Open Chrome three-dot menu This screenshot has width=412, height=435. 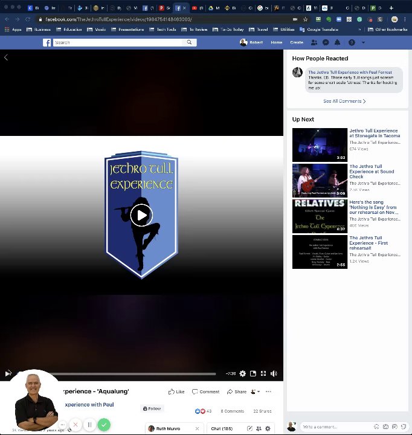point(405,19)
